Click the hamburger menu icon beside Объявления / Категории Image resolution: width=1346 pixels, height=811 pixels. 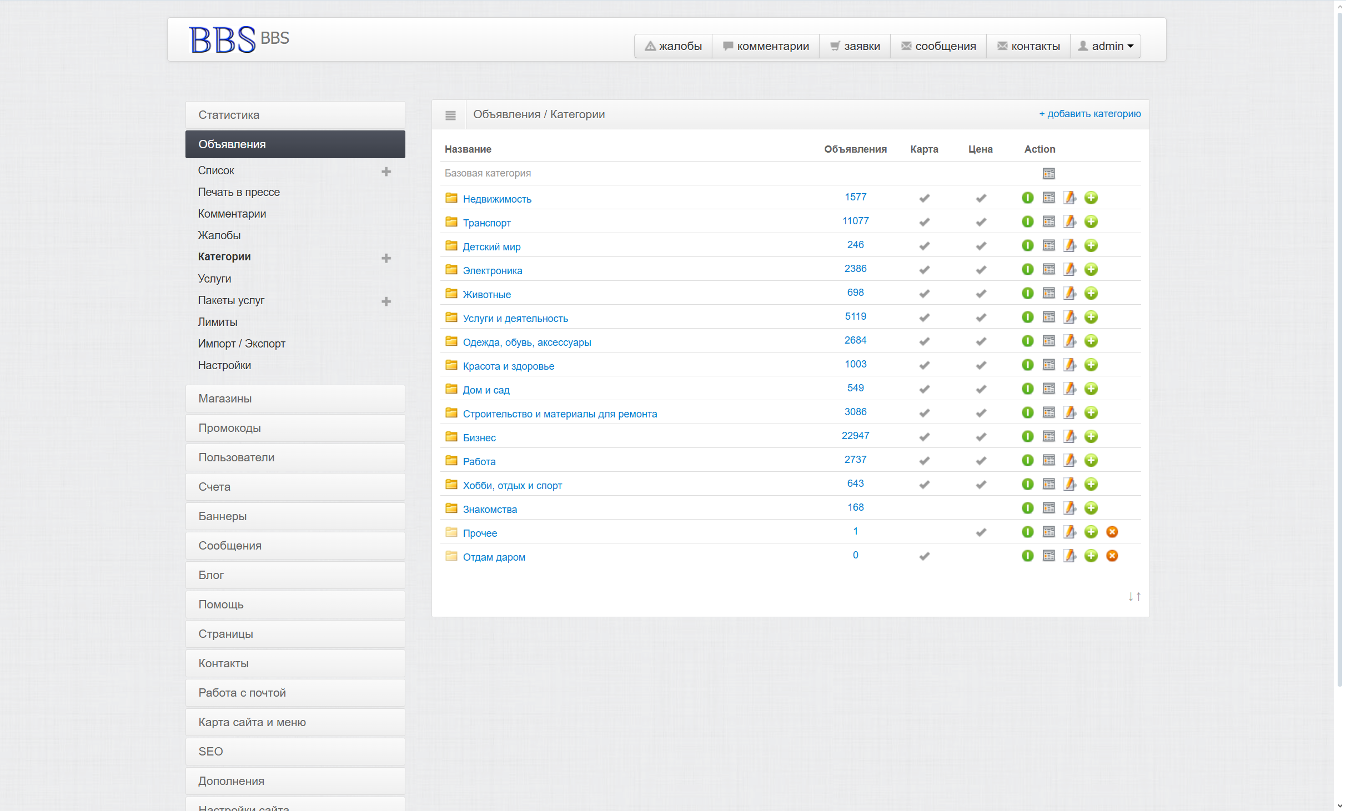[450, 115]
